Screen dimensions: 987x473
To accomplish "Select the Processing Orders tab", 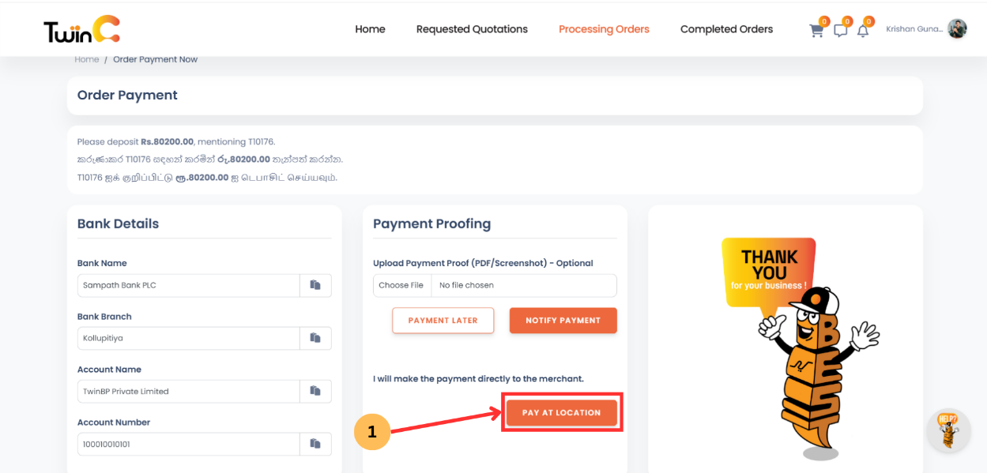I will coord(604,28).
